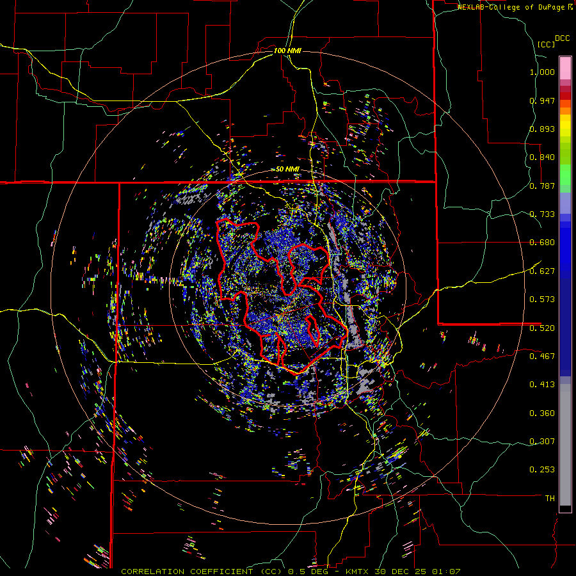Click the DCC product label
Image resolution: width=576 pixels, height=576 pixels.
562,38
